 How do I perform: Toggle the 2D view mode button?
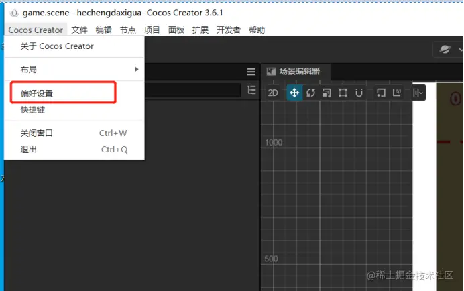tap(273, 93)
